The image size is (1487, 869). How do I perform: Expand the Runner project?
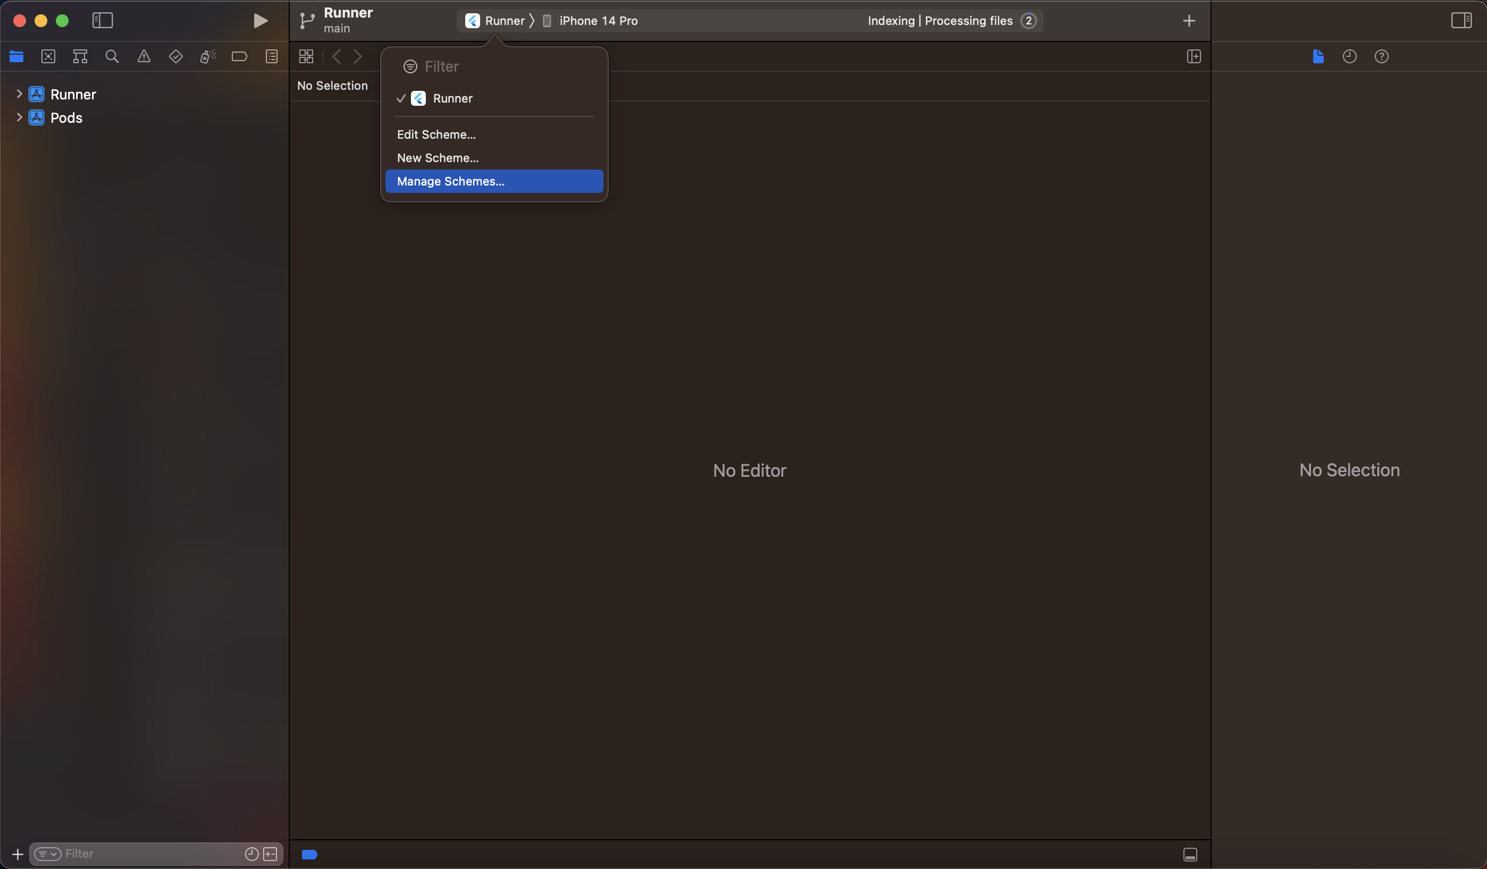20,94
